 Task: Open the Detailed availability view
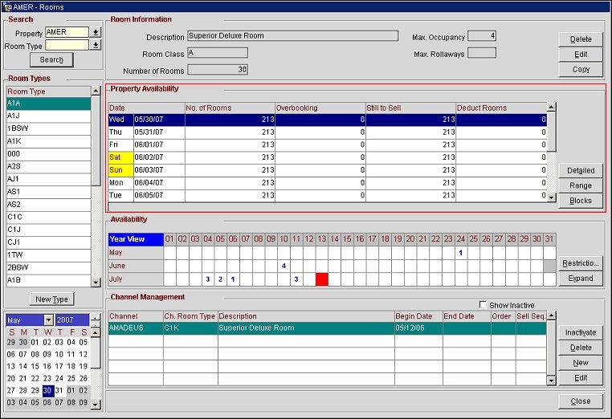[581, 170]
